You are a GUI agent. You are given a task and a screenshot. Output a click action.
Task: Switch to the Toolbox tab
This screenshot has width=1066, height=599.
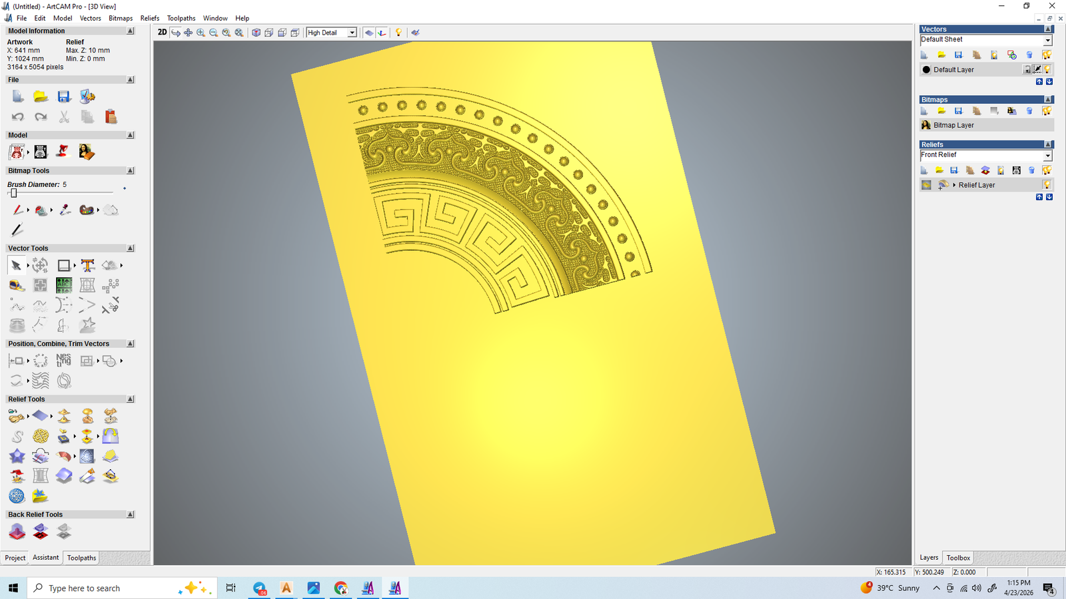pyautogui.click(x=958, y=558)
